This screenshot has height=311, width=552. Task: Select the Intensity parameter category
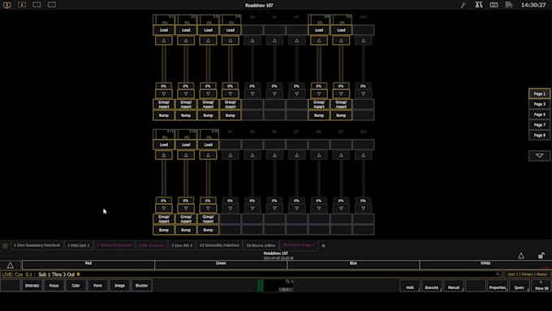(32, 286)
